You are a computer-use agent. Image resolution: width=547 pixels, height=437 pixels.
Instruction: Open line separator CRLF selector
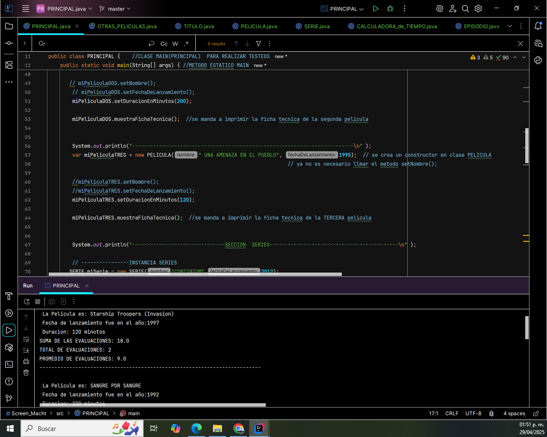tap(452, 414)
